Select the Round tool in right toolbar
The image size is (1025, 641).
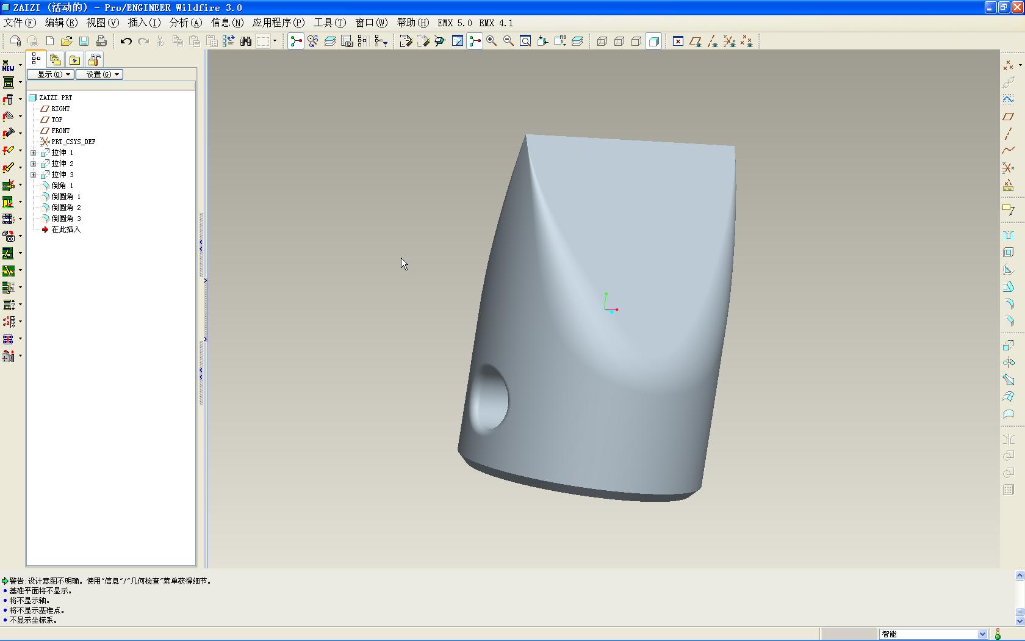1009,304
